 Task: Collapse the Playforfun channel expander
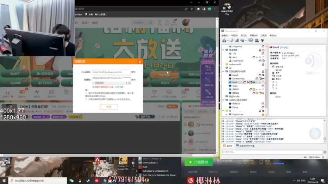click(x=227, y=114)
